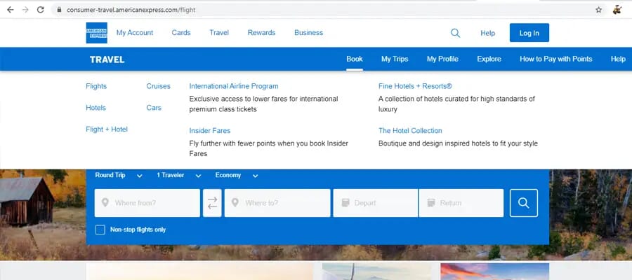
Task: Click the location pin in Where to
Action: click(x=235, y=202)
